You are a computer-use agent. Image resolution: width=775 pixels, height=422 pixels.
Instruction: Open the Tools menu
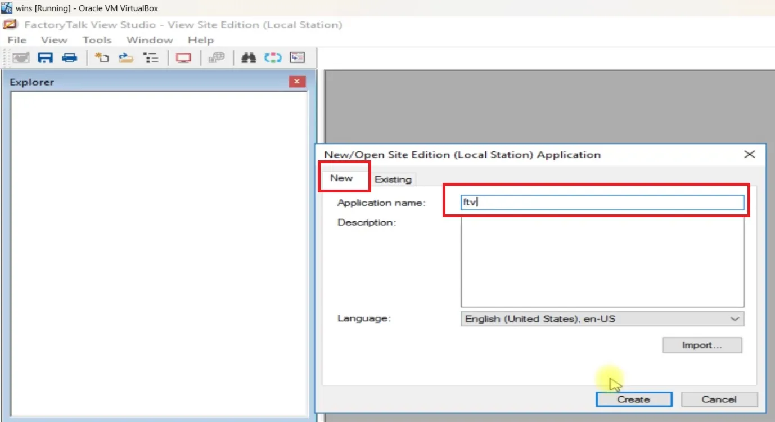click(x=97, y=39)
